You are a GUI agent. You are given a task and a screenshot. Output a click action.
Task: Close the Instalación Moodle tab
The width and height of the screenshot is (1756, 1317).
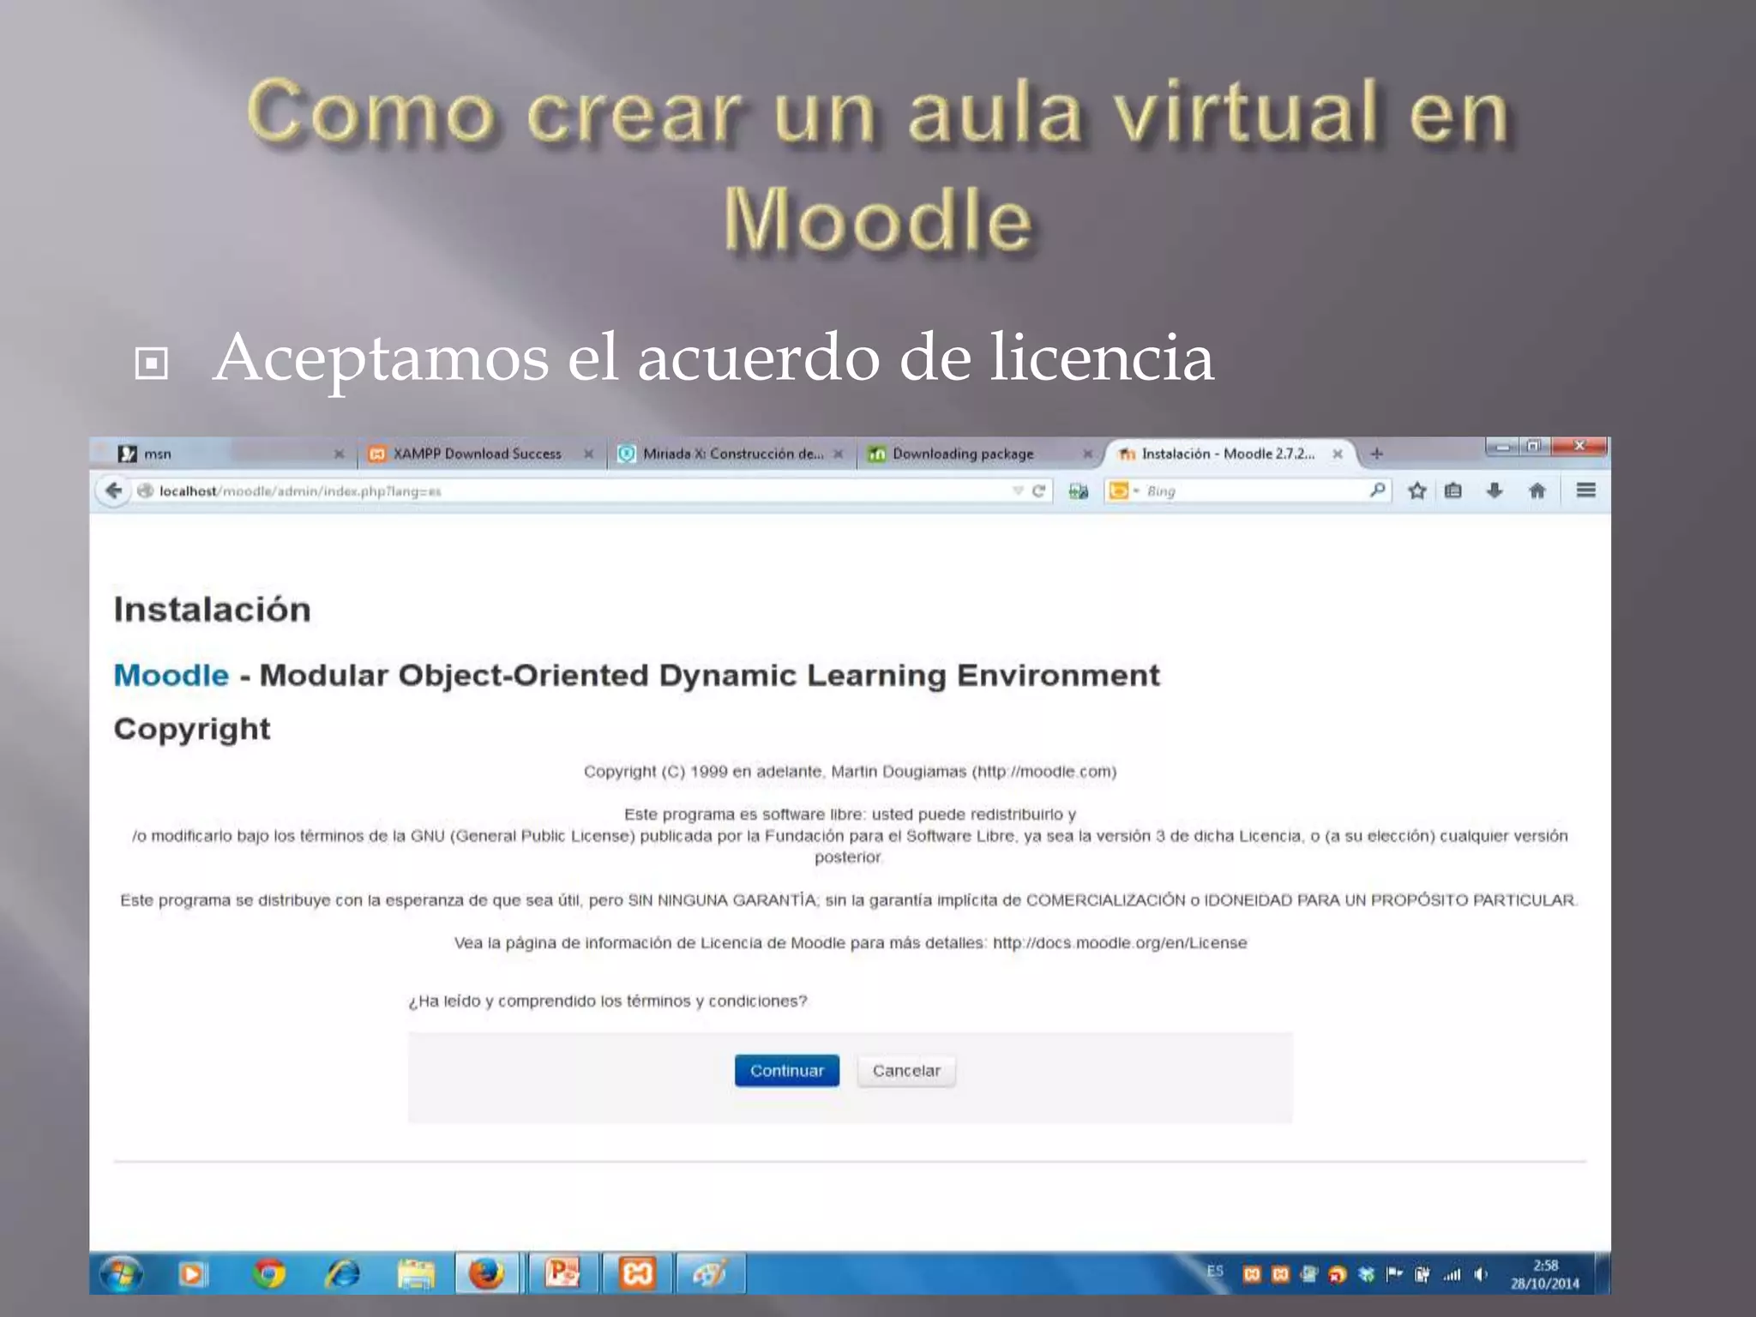(x=1337, y=454)
